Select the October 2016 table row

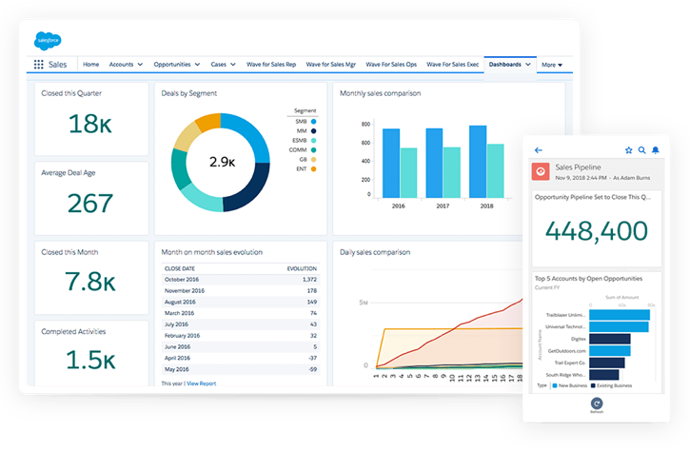(240, 279)
